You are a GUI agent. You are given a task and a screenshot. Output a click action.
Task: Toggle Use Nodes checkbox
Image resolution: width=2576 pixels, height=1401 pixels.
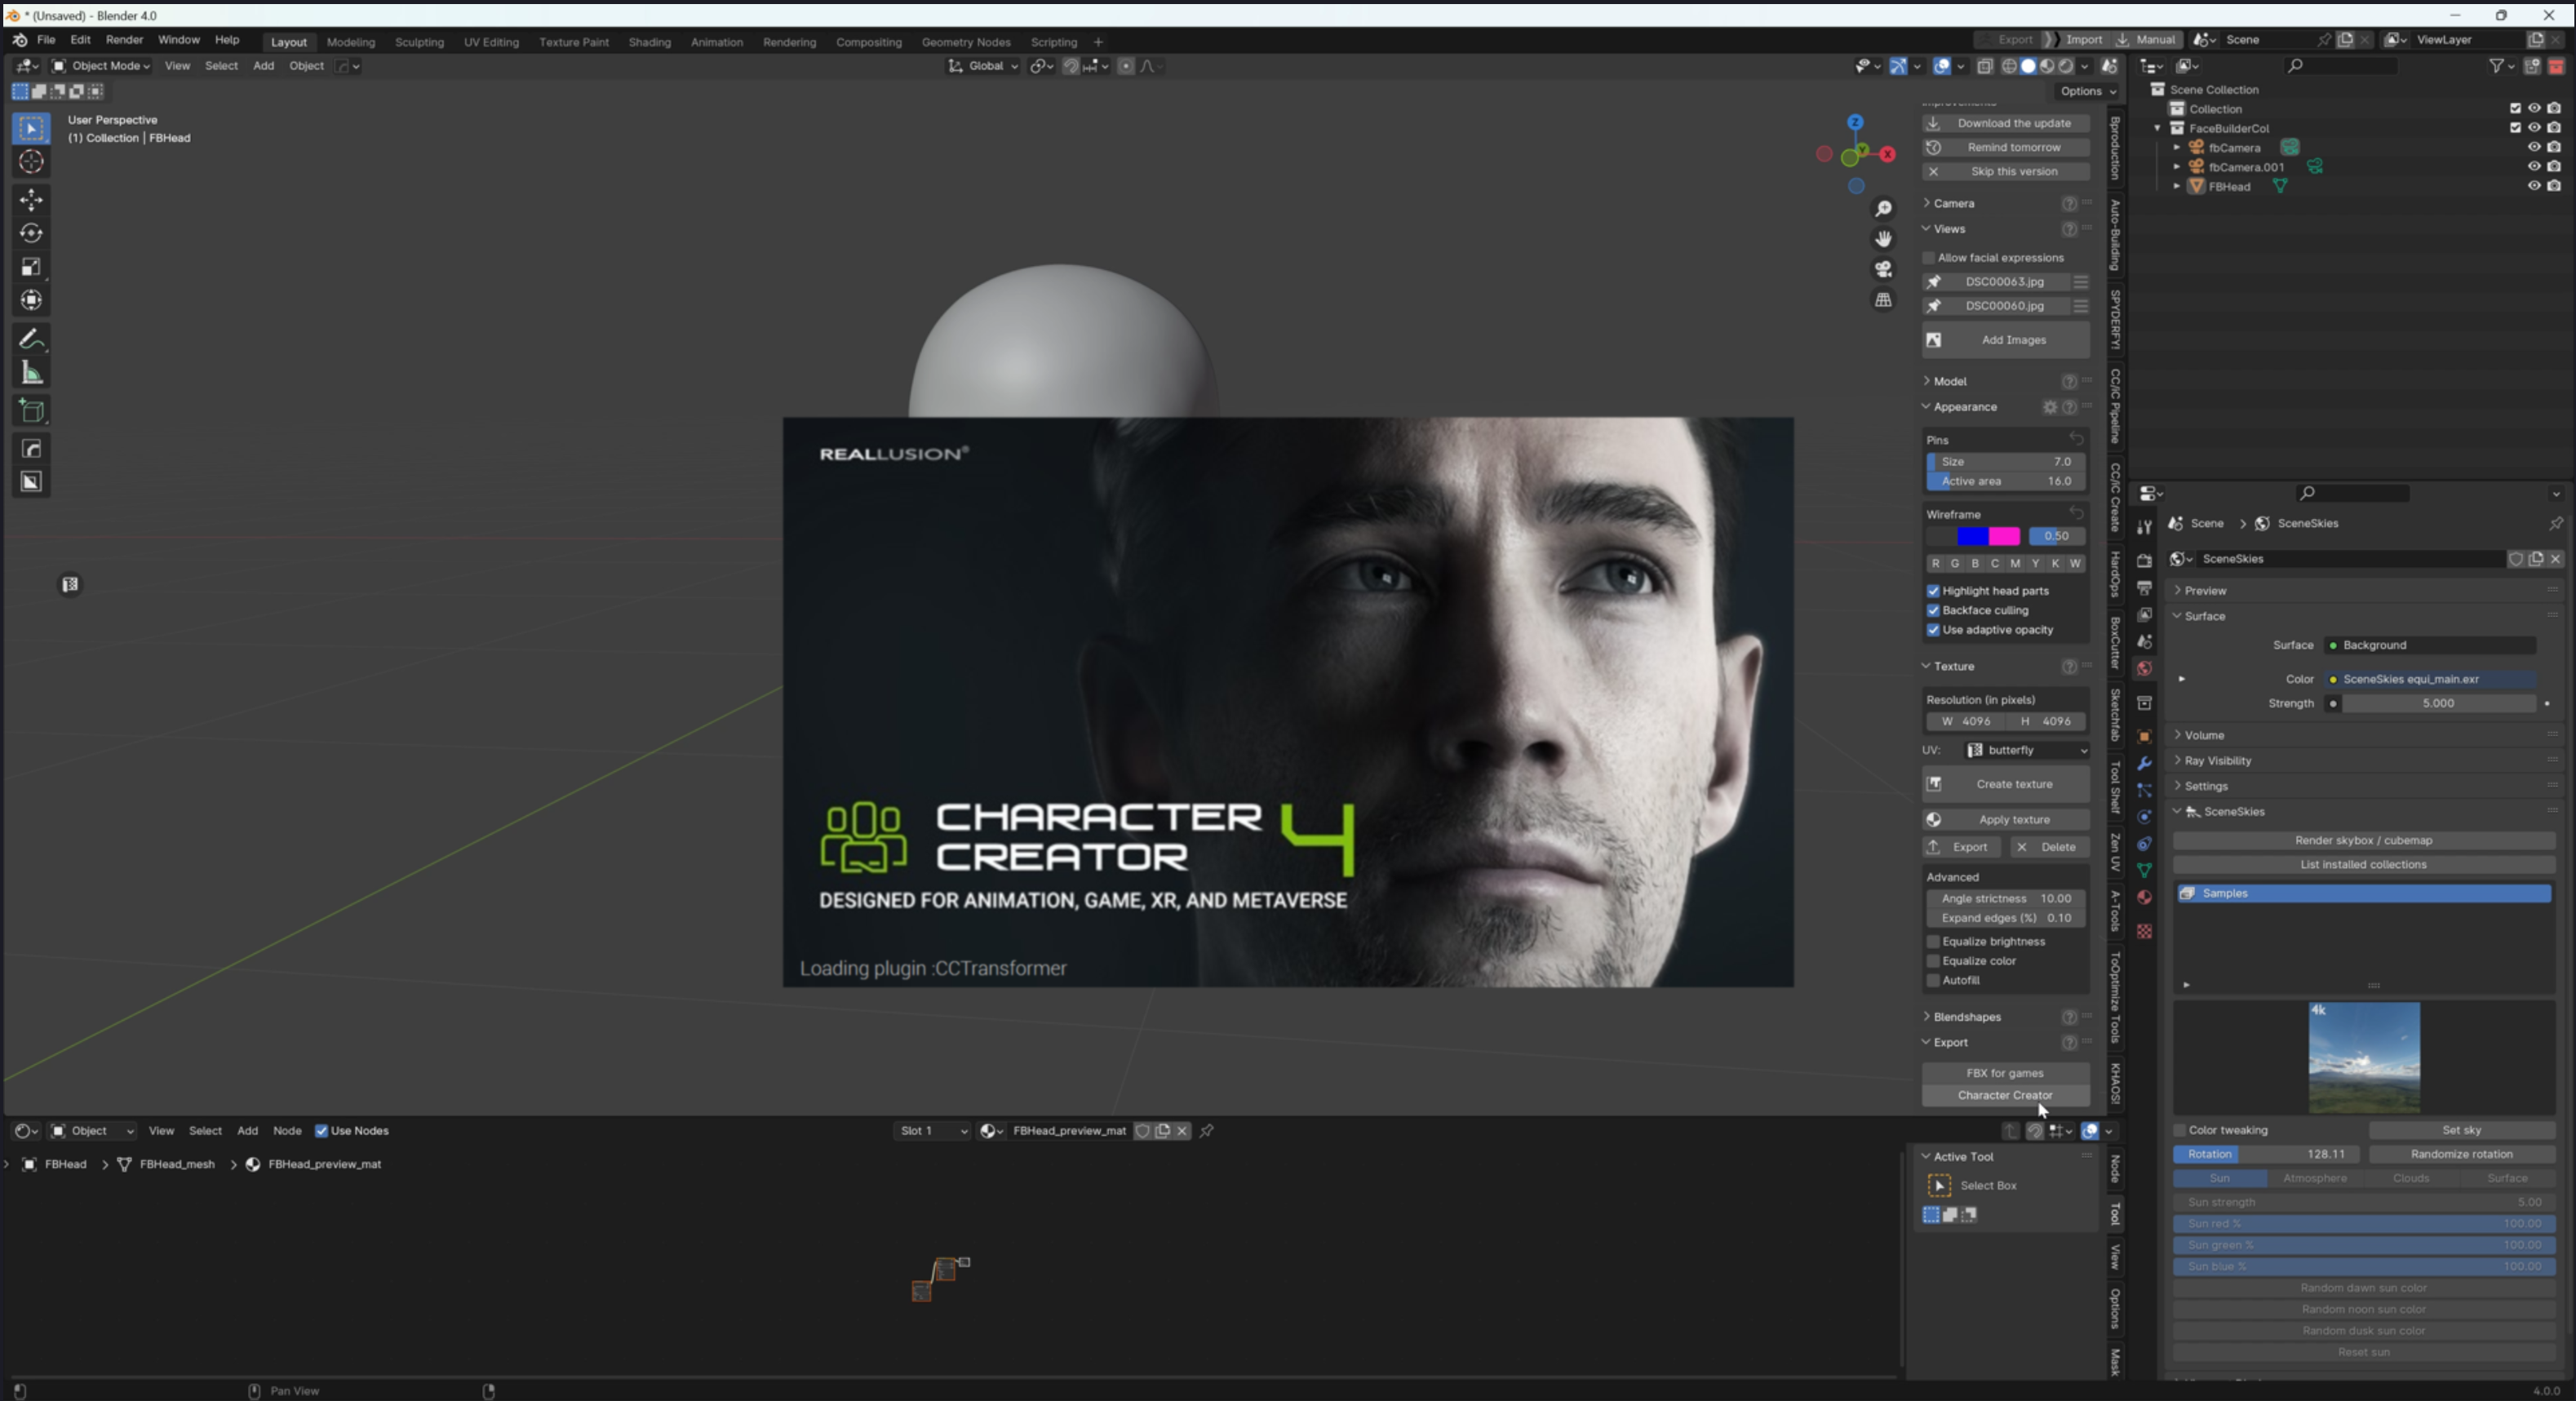point(321,1131)
